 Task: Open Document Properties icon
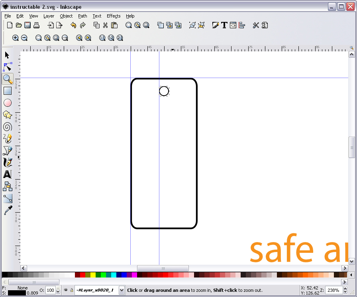pos(265,25)
